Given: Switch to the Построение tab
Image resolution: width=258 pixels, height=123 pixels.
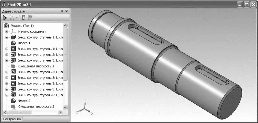Looking at the screenshot, I should pyautogui.click(x=12, y=119).
